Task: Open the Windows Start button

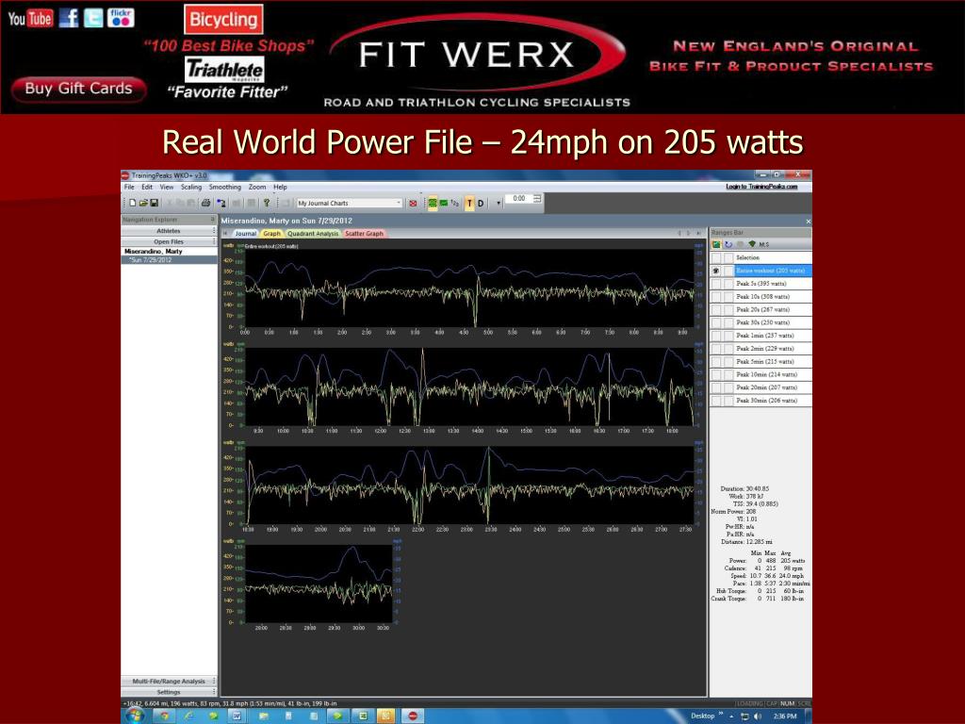Action: [136, 716]
